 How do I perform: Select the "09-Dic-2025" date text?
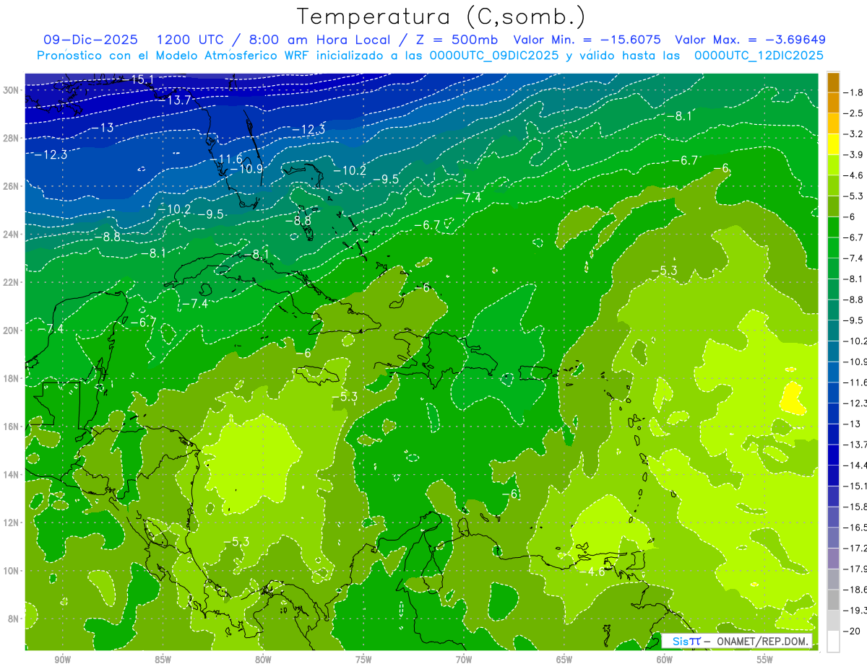(x=91, y=40)
